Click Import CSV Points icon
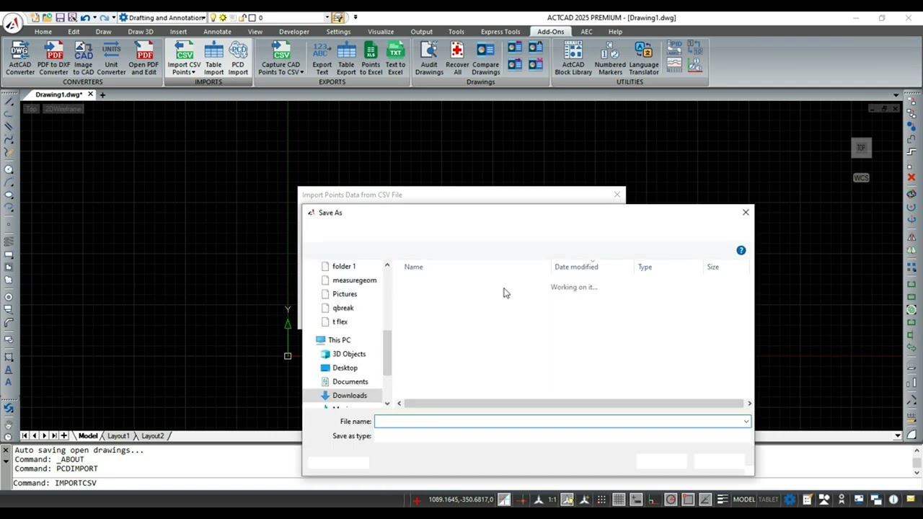 click(x=184, y=50)
